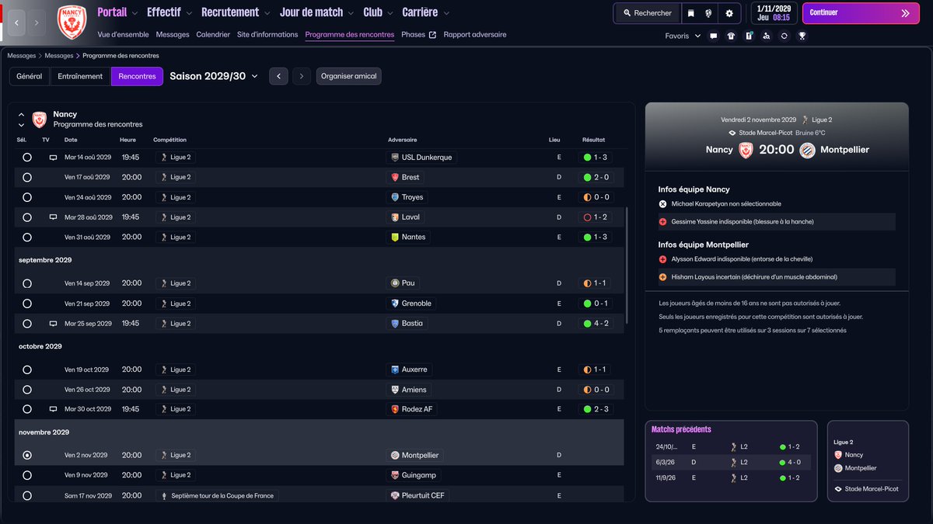Click the Nancy club crest logo

point(72,23)
